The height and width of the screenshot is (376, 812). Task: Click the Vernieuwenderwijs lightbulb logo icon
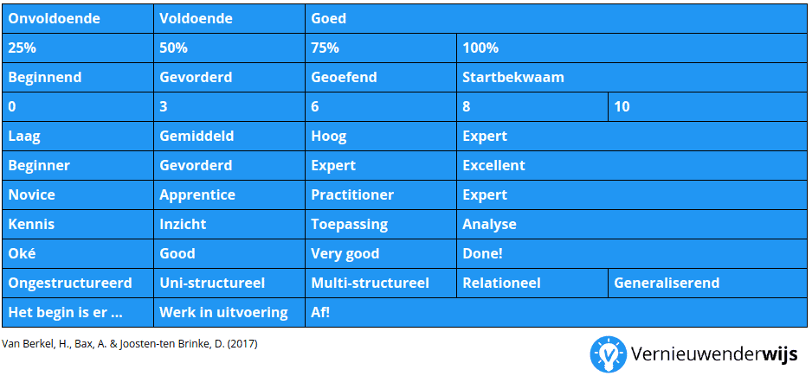[609, 354]
